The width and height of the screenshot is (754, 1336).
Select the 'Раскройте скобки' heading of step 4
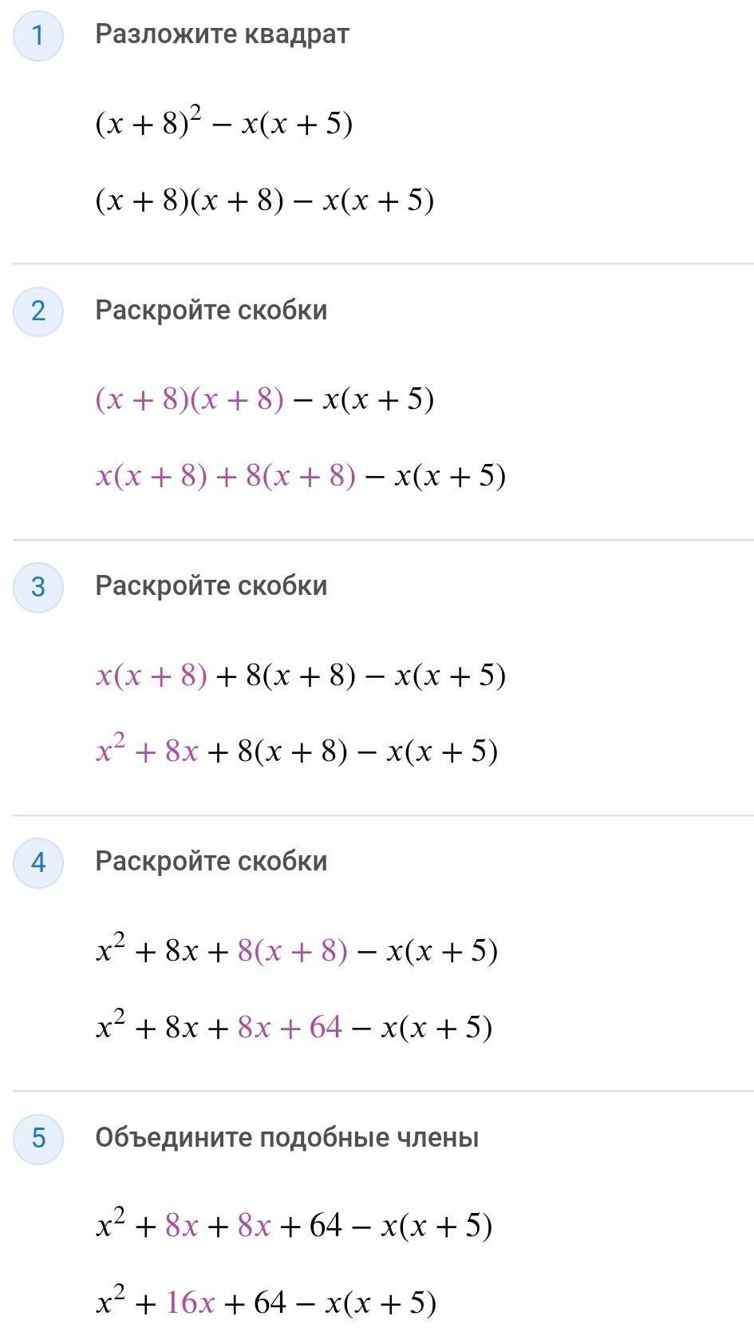coord(211,861)
